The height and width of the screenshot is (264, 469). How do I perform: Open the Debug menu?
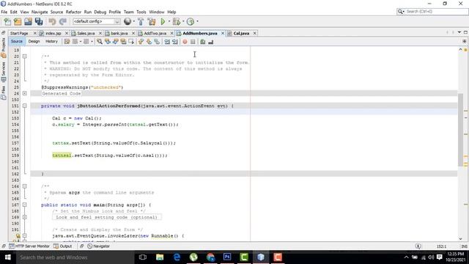pos(100,12)
